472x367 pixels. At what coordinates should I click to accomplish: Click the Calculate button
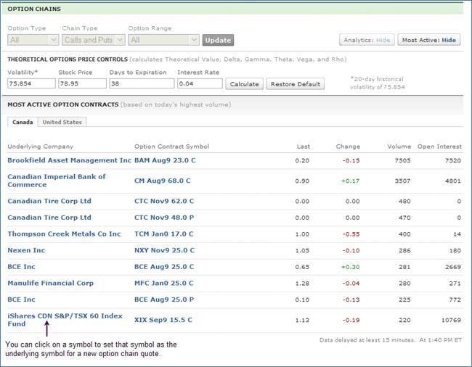pyautogui.click(x=245, y=84)
